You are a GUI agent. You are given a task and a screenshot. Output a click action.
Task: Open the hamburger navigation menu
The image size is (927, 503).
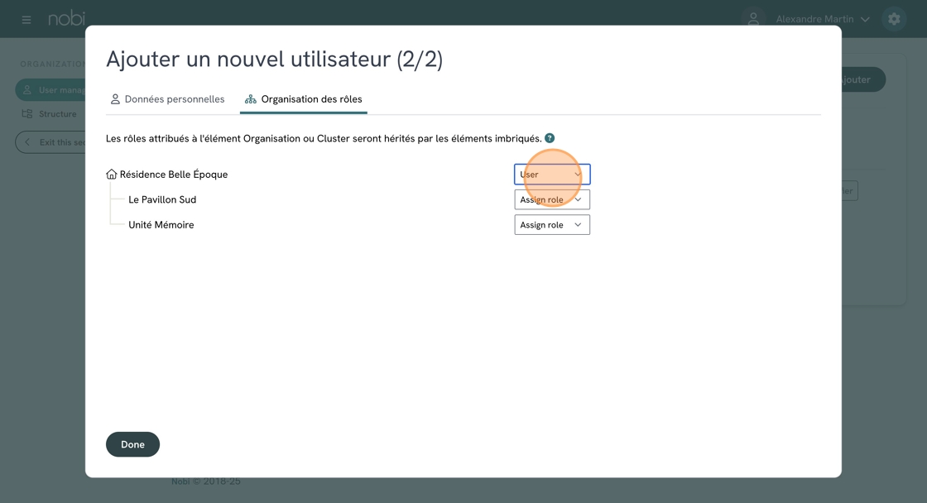26,19
